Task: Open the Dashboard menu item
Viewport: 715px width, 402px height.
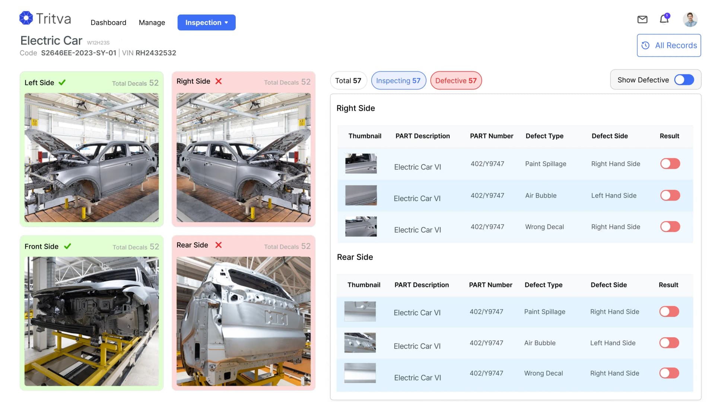Action: tap(108, 22)
